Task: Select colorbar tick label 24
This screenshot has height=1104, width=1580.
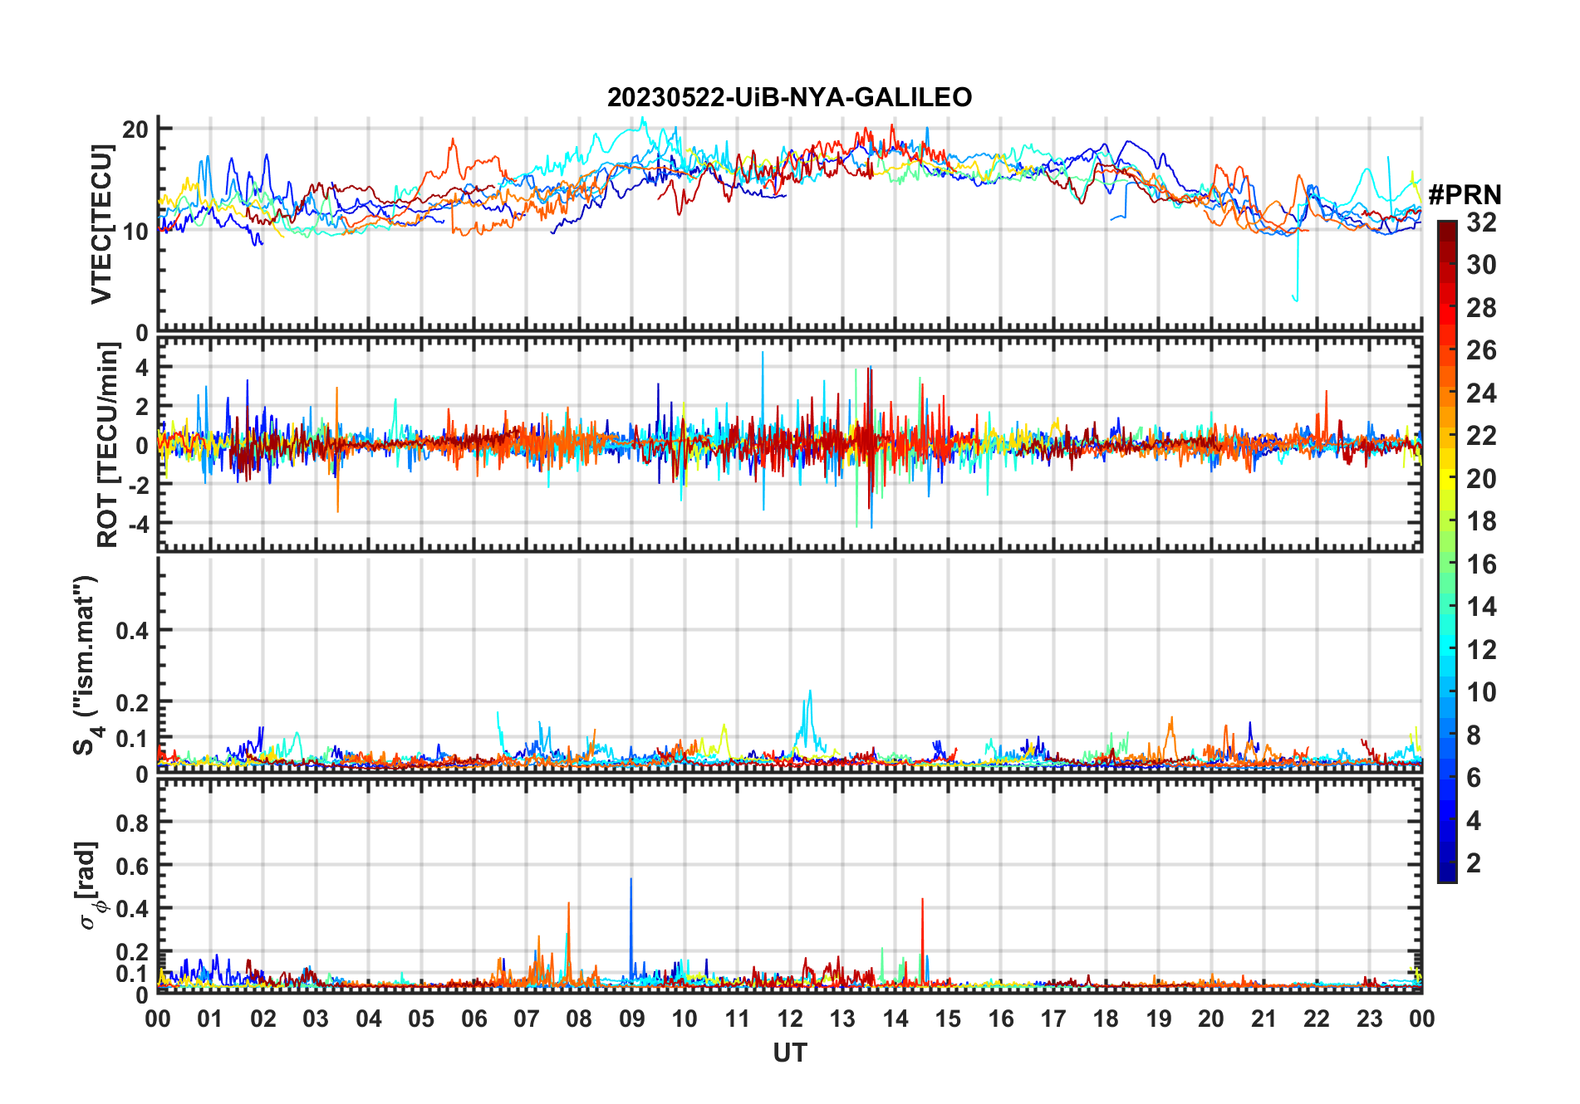Action: pos(1481,393)
